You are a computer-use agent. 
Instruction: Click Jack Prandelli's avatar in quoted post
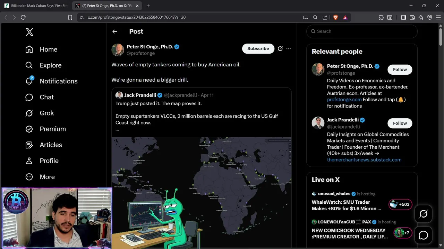coord(119,95)
